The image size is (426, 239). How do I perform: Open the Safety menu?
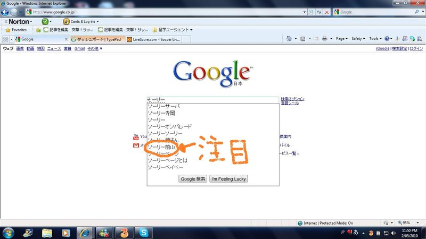pos(358,39)
